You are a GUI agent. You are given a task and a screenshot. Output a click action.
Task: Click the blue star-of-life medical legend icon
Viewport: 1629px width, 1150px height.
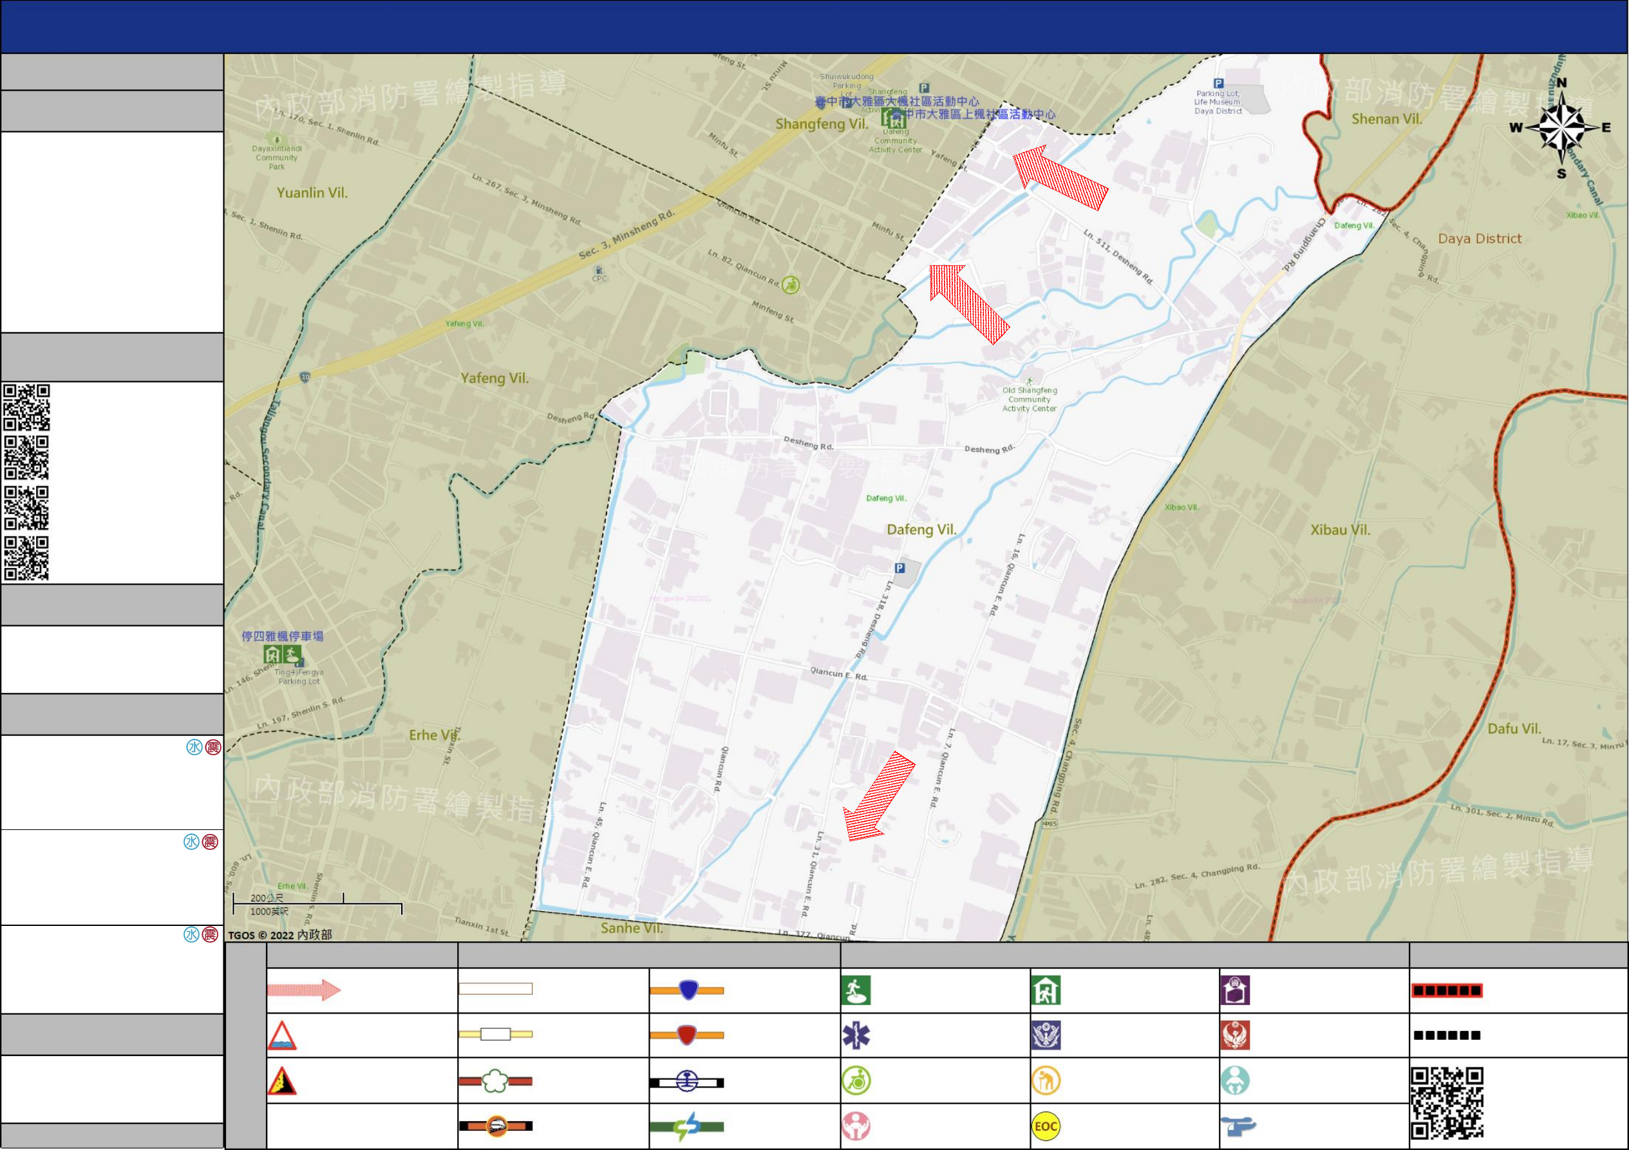coord(856,1036)
